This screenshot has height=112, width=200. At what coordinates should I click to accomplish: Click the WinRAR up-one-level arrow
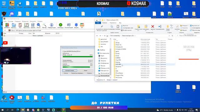[x=5, y=30]
